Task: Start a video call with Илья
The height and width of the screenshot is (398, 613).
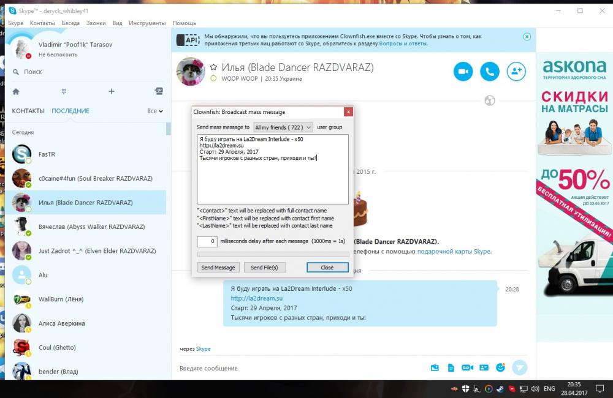Action: click(463, 72)
